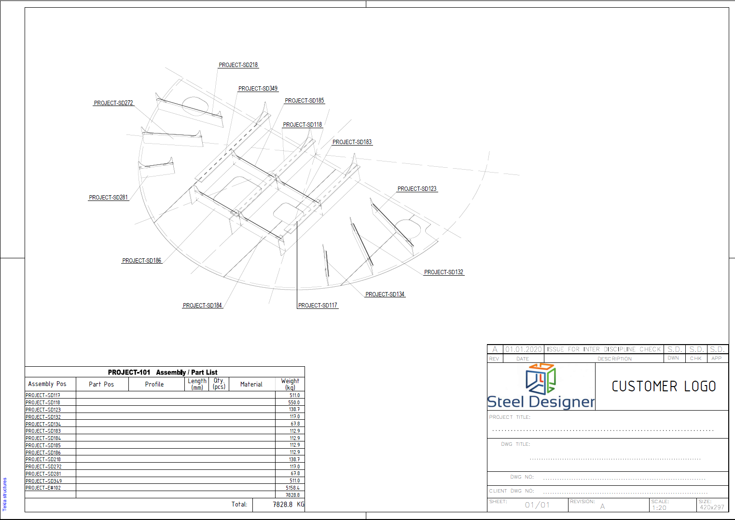This screenshot has width=735, height=520.
Task: Select the PROJECT-SD117 callout label in drawing
Action: [318, 306]
